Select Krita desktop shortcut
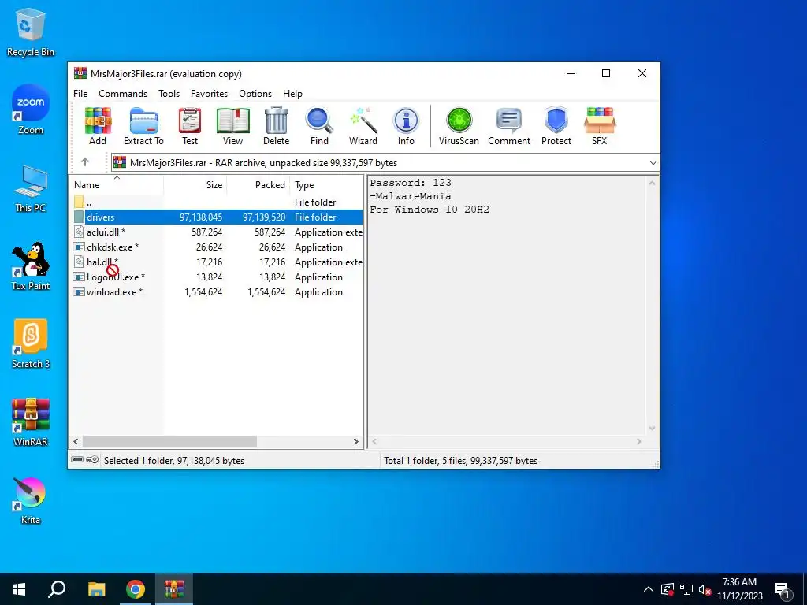This screenshot has width=807, height=605. click(x=31, y=500)
